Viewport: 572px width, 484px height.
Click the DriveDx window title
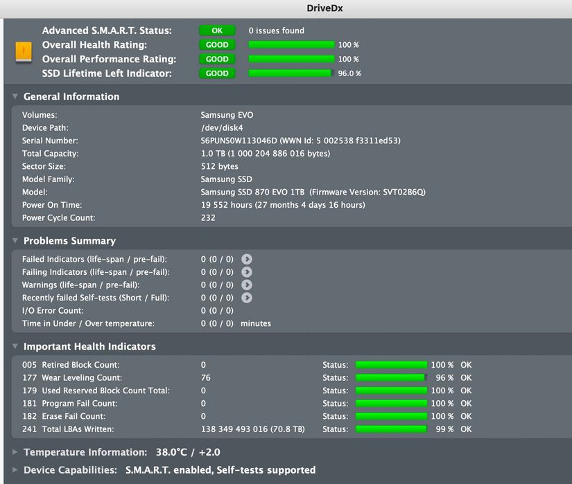coord(324,8)
